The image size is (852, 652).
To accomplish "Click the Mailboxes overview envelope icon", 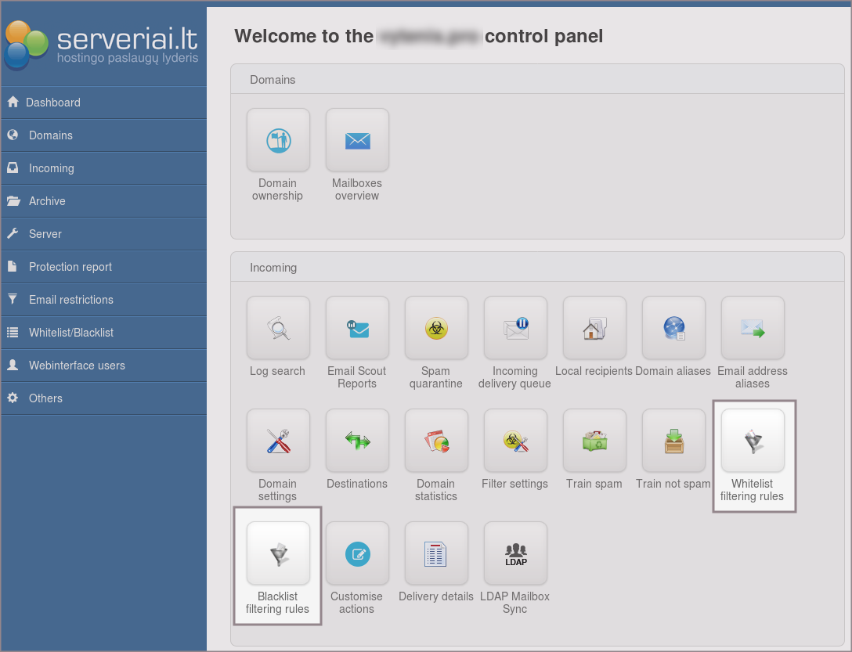I will tap(357, 140).
